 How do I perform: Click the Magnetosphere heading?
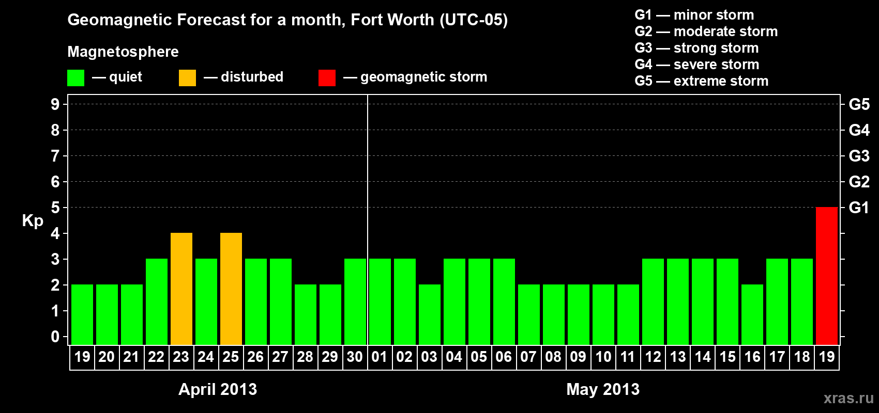123,52
